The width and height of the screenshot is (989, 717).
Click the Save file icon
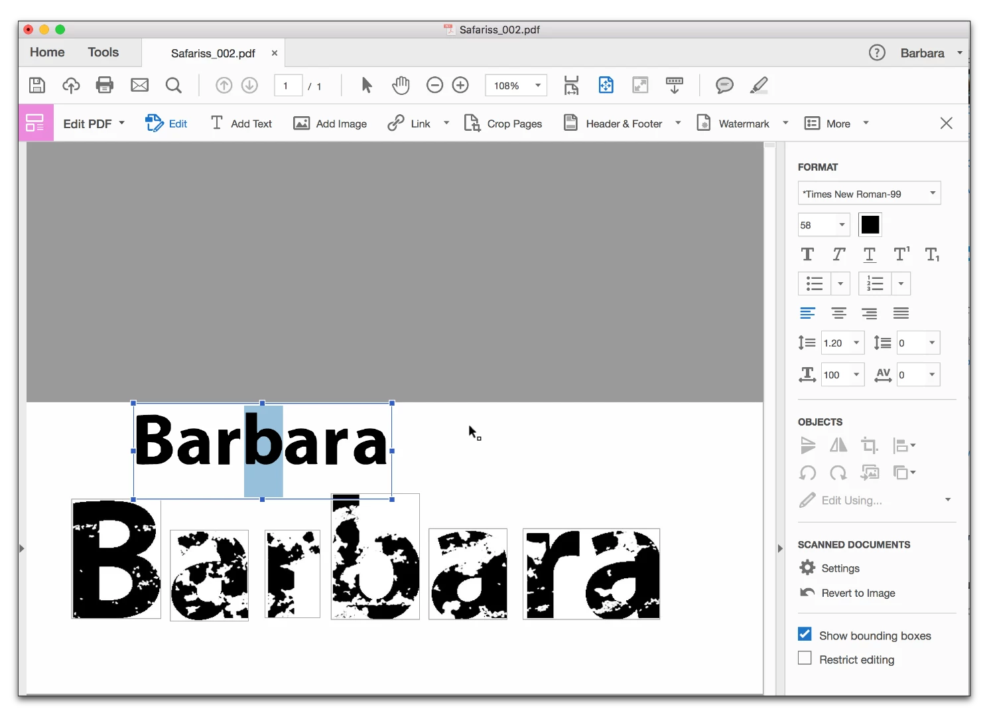37,85
